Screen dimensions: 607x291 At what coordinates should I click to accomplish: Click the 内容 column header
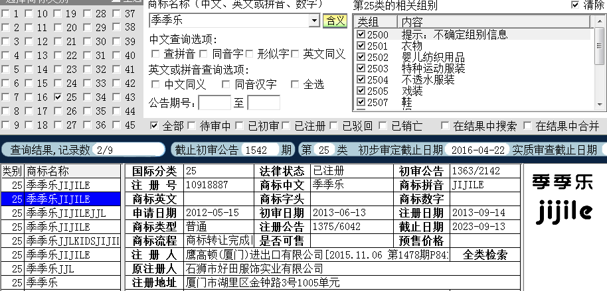[494, 22]
